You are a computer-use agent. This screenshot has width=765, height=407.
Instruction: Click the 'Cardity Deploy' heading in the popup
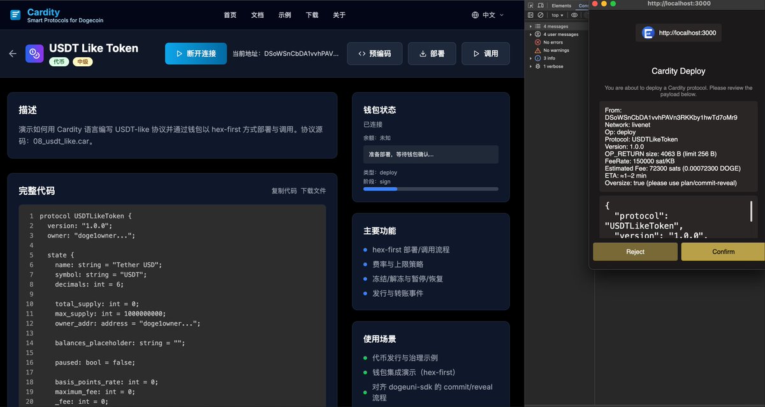pos(678,71)
